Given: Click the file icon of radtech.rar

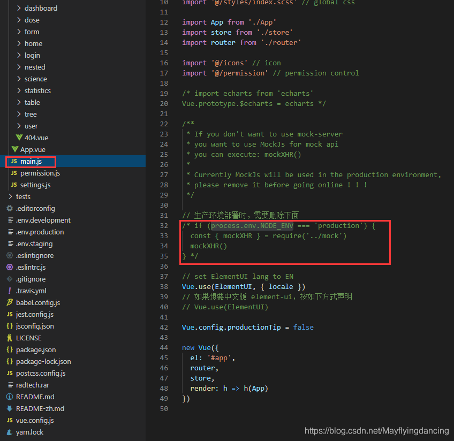Looking at the screenshot, I should 10,385.
